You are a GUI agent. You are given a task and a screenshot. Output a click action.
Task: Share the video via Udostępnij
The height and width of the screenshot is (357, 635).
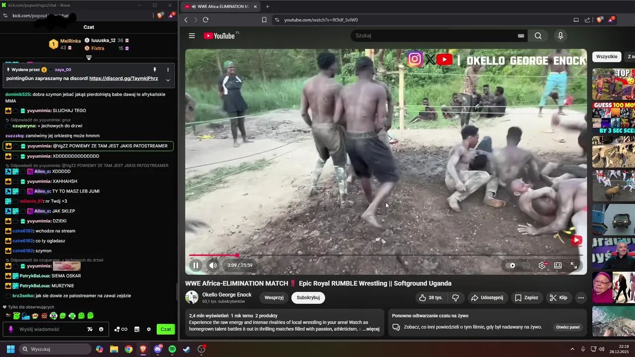(x=487, y=297)
